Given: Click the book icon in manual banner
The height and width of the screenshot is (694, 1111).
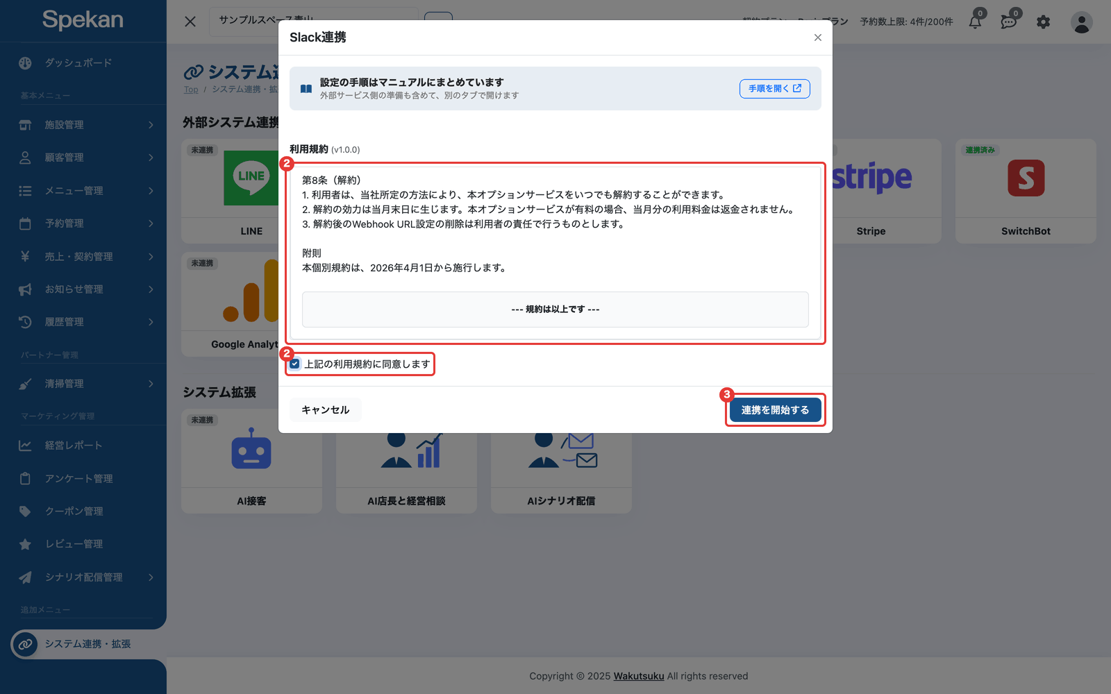Looking at the screenshot, I should (306, 89).
